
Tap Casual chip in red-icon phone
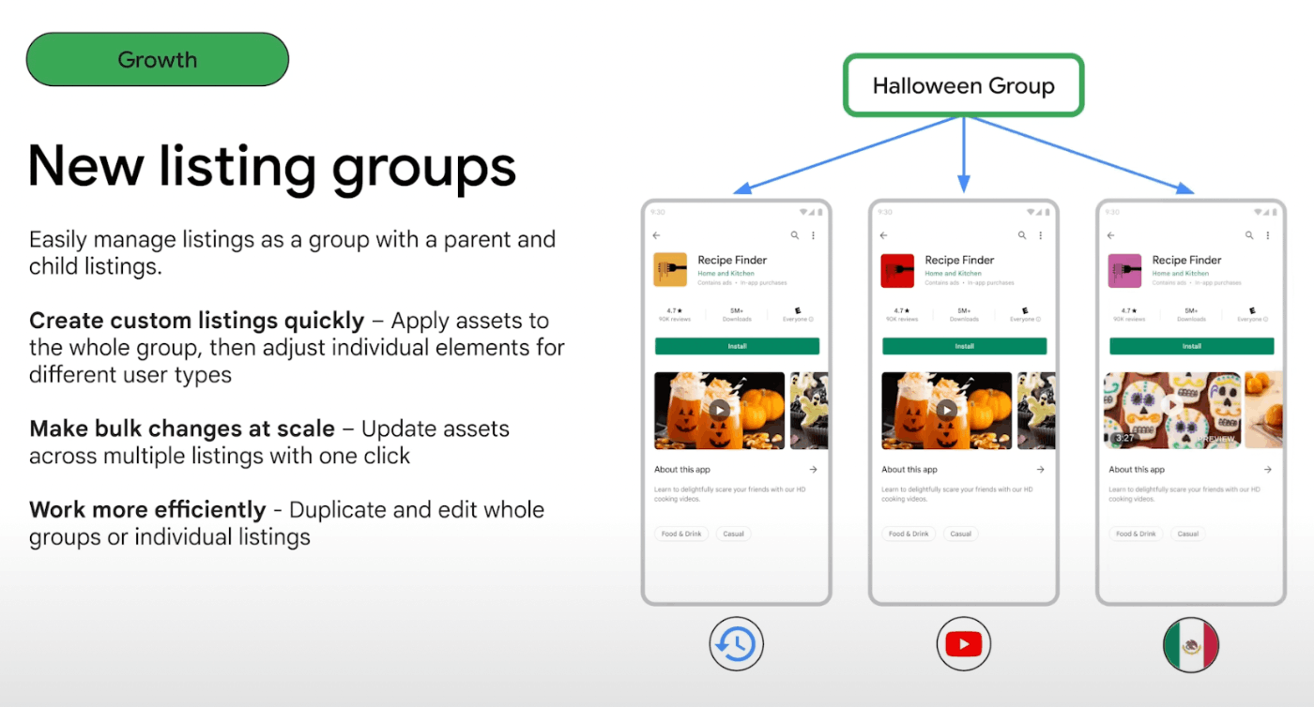click(x=961, y=534)
